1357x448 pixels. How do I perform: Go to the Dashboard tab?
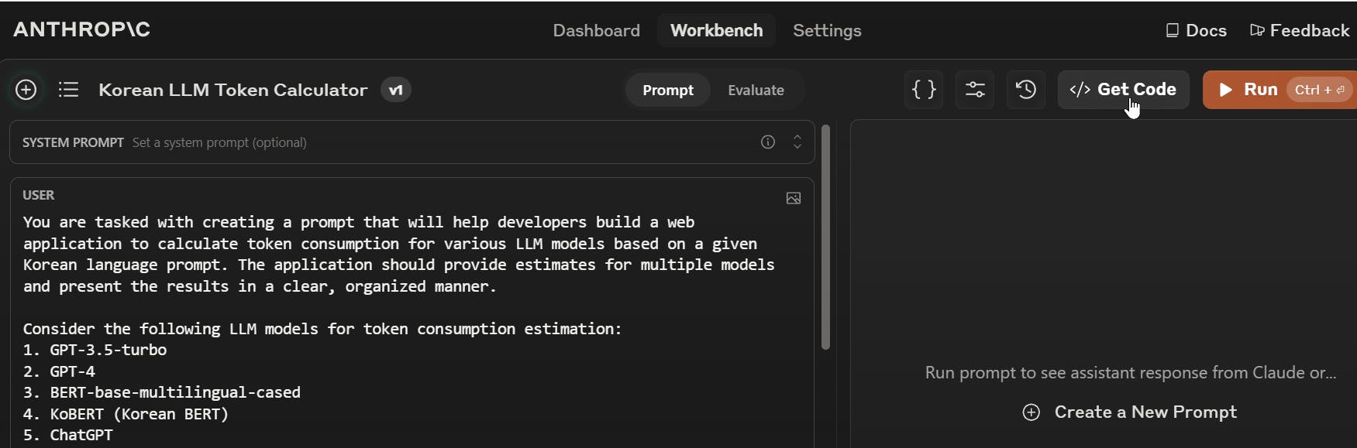[x=596, y=30]
